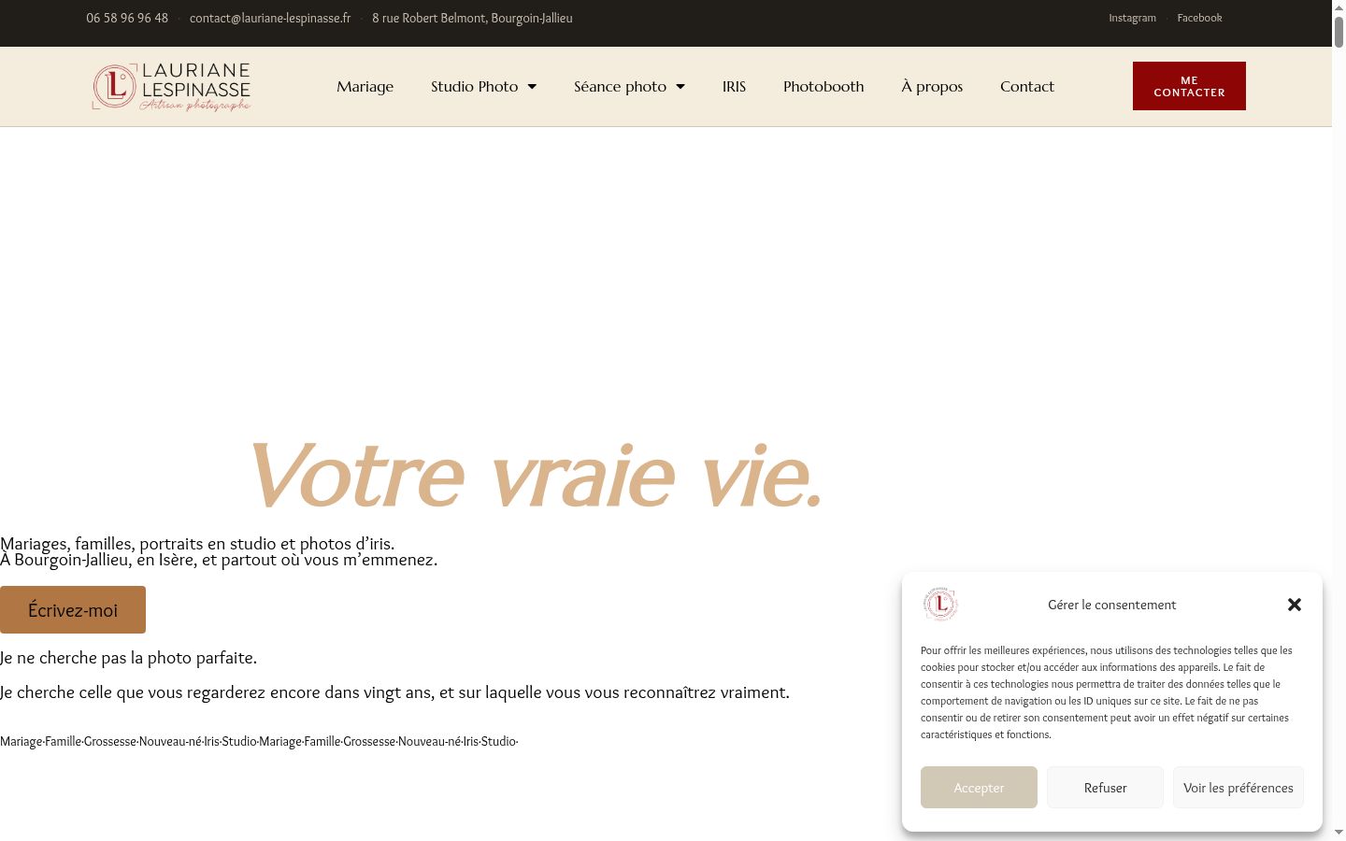
Task: Click the Votre vraie vie. headline
Action: [535, 475]
